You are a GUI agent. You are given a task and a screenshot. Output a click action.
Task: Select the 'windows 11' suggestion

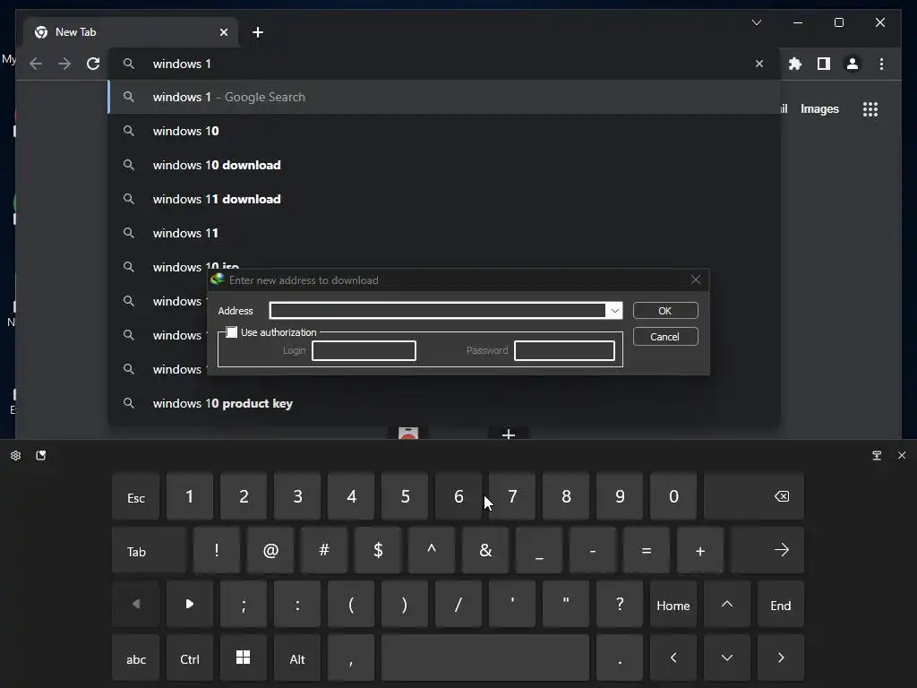pos(444,233)
